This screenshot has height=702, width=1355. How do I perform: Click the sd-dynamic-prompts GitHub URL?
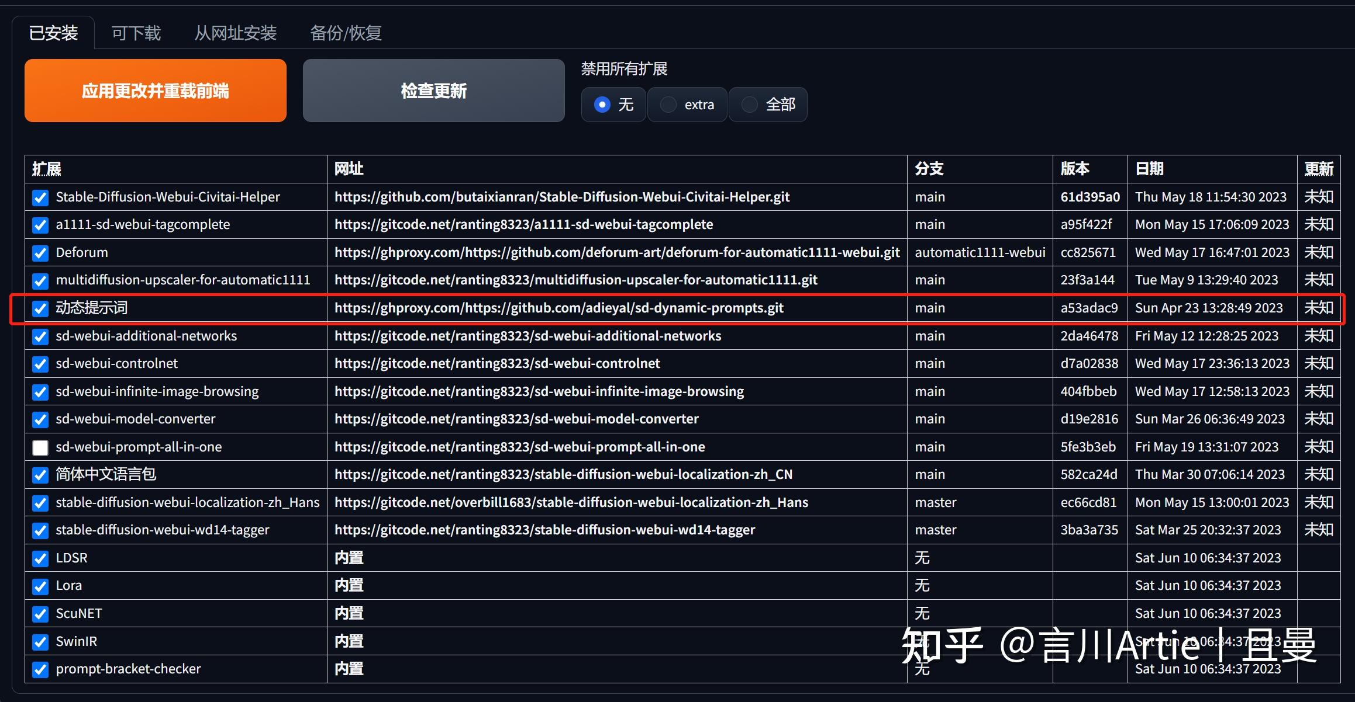pyautogui.click(x=558, y=308)
